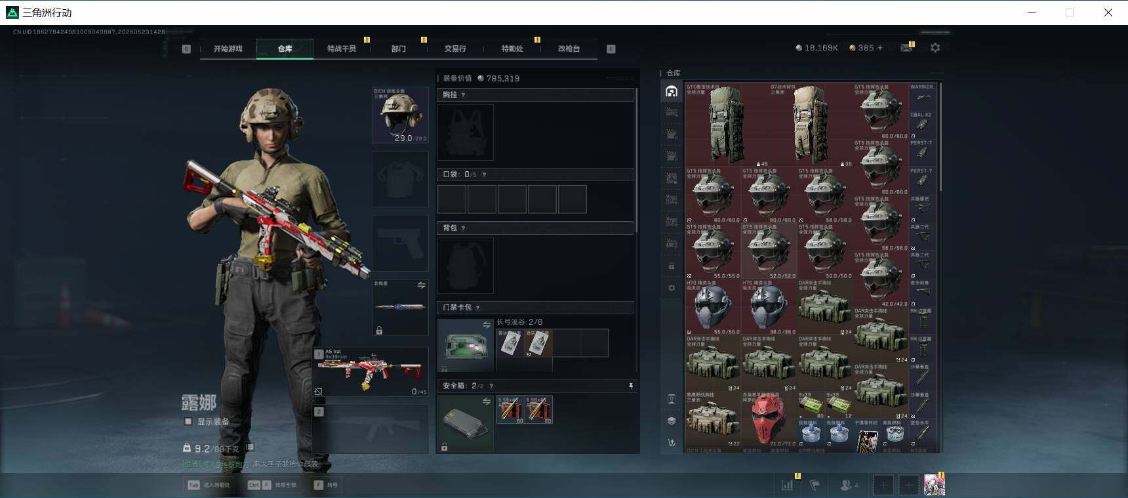The width and height of the screenshot is (1128, 498).
Task: Click the Q previous-tab key hint
Action: tap(186, 49)
